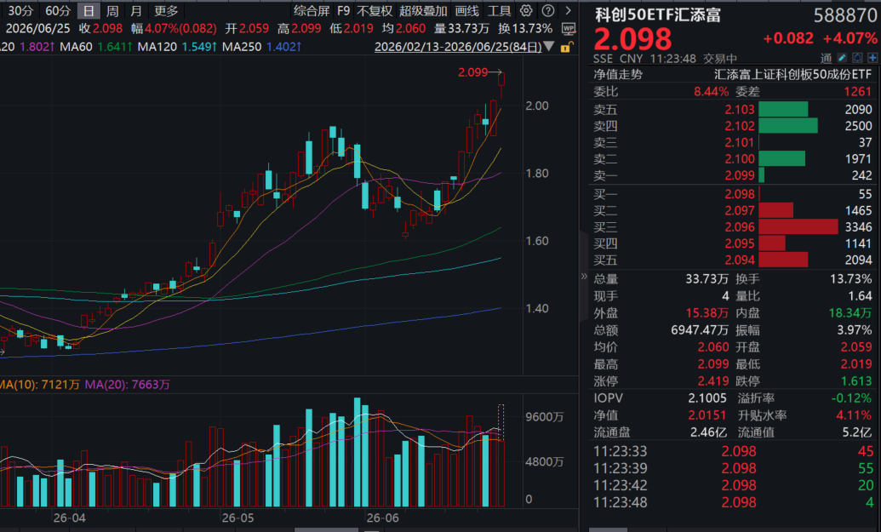This screenshot has height=532, width=881.
Task: Click trade tick at 11:23:48
Action: pos(733,502)
